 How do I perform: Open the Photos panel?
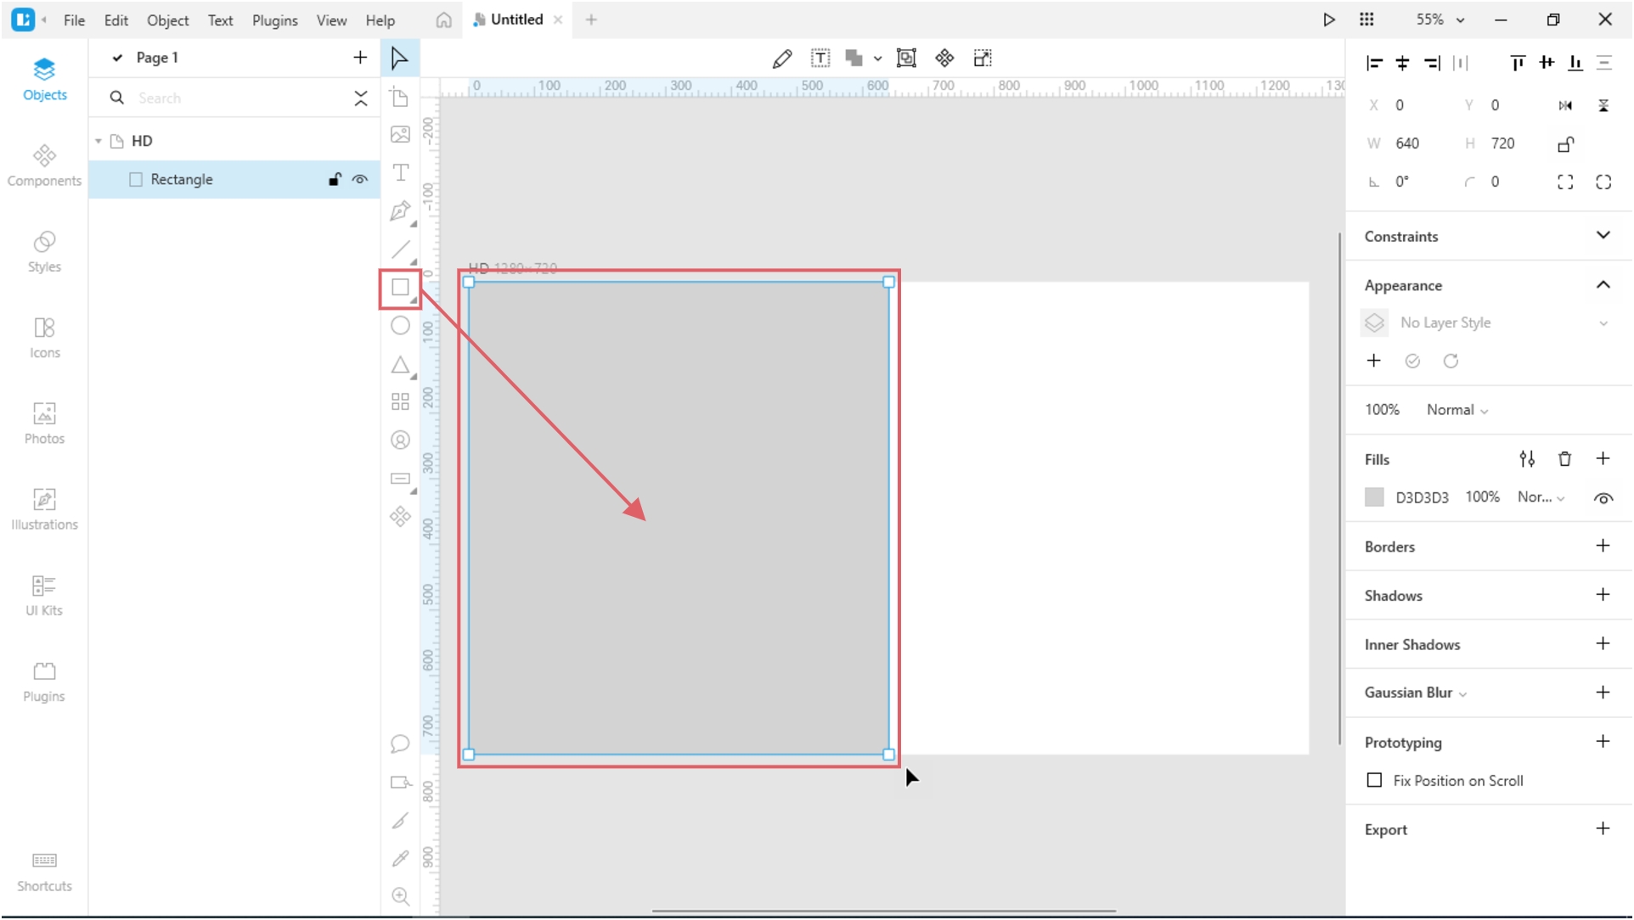44,424
